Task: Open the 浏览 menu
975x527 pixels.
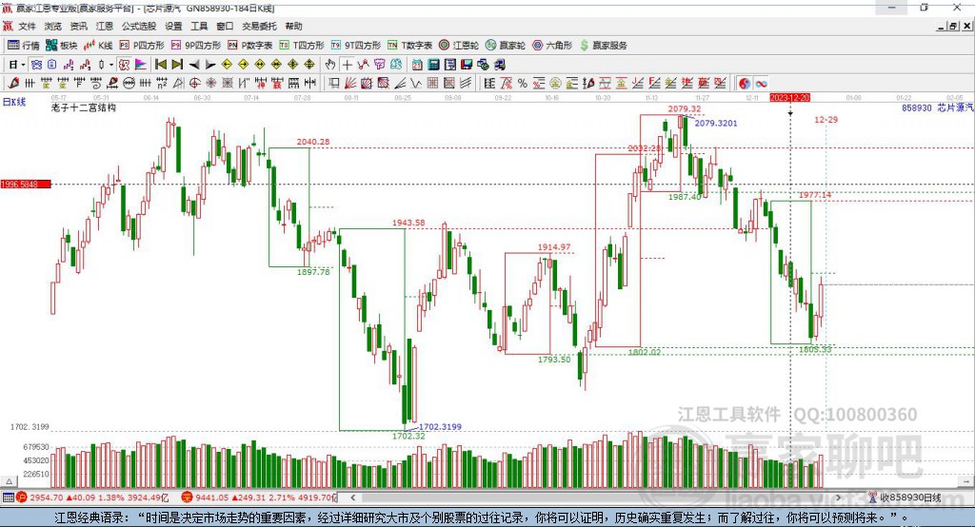Action: [x=53, y=26]
